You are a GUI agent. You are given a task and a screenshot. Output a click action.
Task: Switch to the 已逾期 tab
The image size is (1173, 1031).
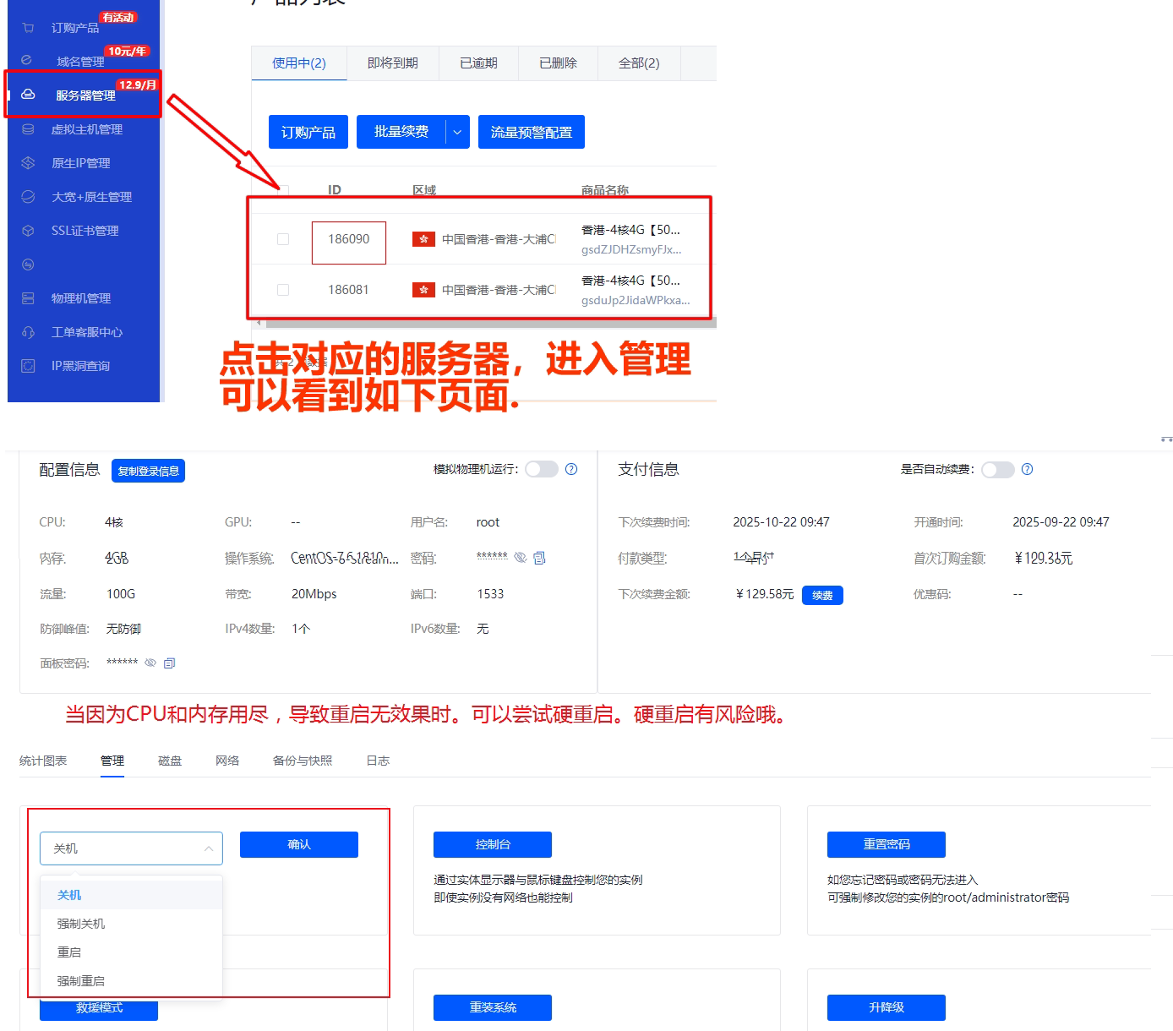point(478,63)
